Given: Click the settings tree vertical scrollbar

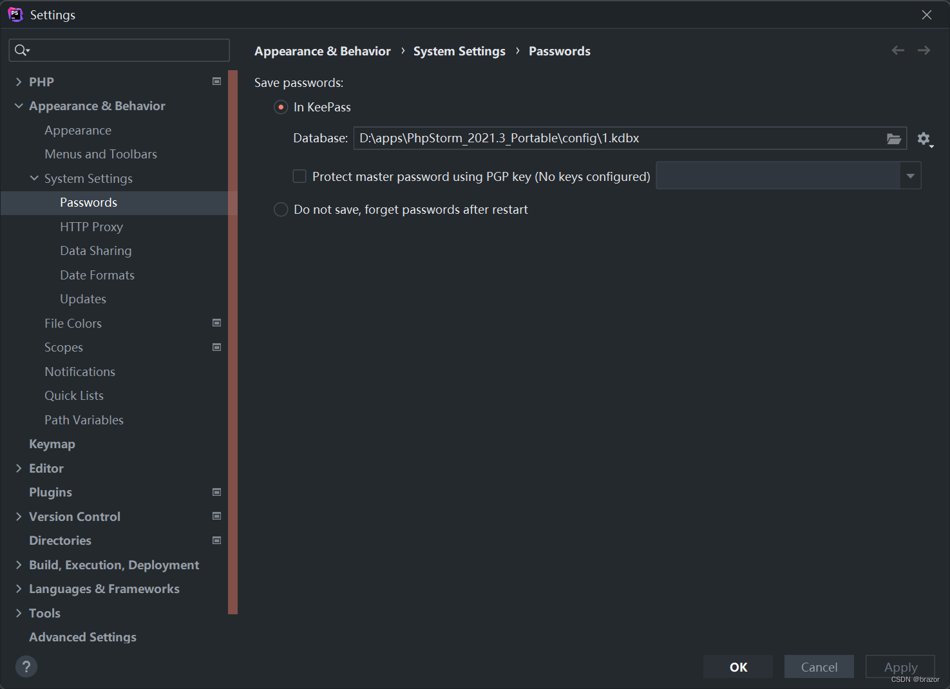Looking at the screenshot, I should tap(233, 342).
